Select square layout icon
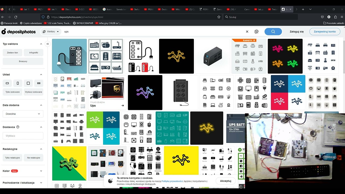 pyautogui.click(x=28, y=83)
